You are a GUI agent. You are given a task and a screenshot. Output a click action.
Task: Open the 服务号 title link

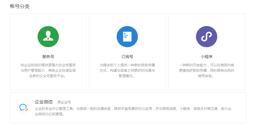(x=48, y=57)
